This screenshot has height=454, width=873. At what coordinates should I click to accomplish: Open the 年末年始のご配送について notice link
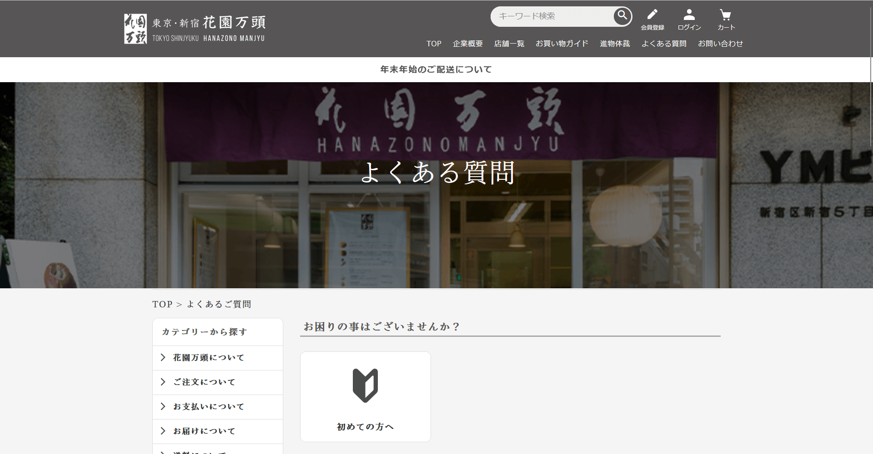pos(436,69)
